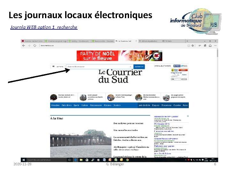Screen dimensions: 230x172
Task: Open the Avis de décès section
Action: click(x=144, y=105)
